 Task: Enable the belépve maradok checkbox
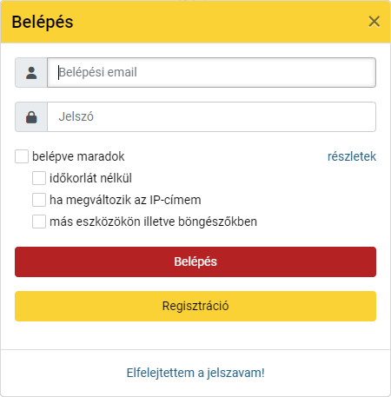coord(22,156)
